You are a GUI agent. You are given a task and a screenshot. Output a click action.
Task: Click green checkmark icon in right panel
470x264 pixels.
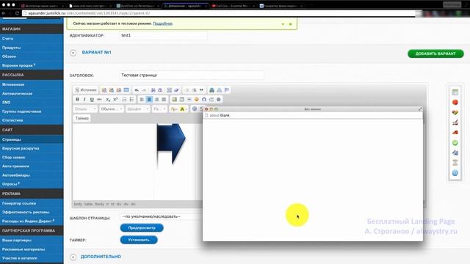click(x=455, y=143)
